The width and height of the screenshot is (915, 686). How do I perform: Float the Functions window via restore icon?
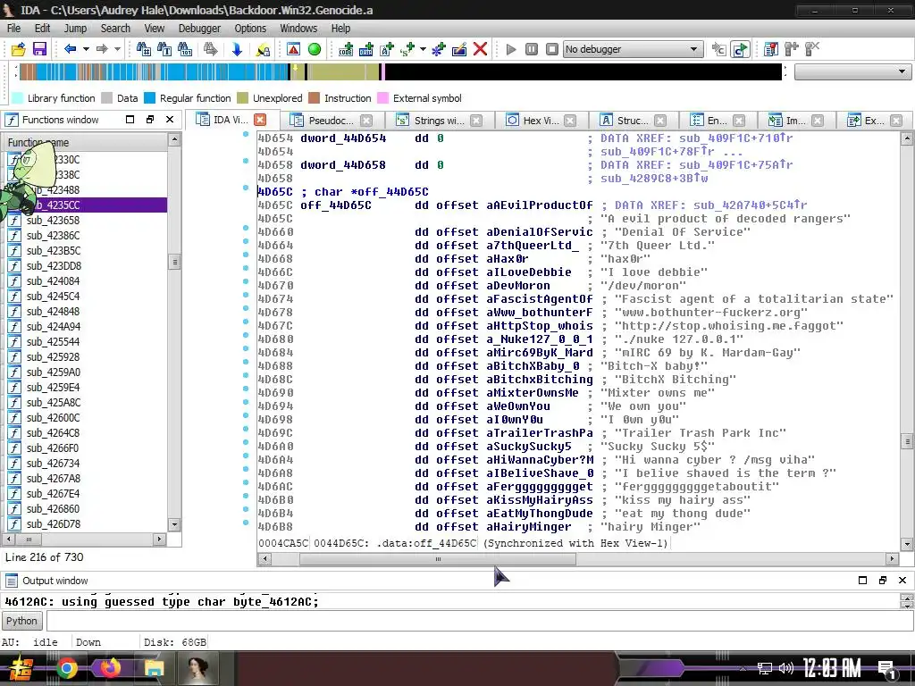pyautogui.click(x=150, y=120)
